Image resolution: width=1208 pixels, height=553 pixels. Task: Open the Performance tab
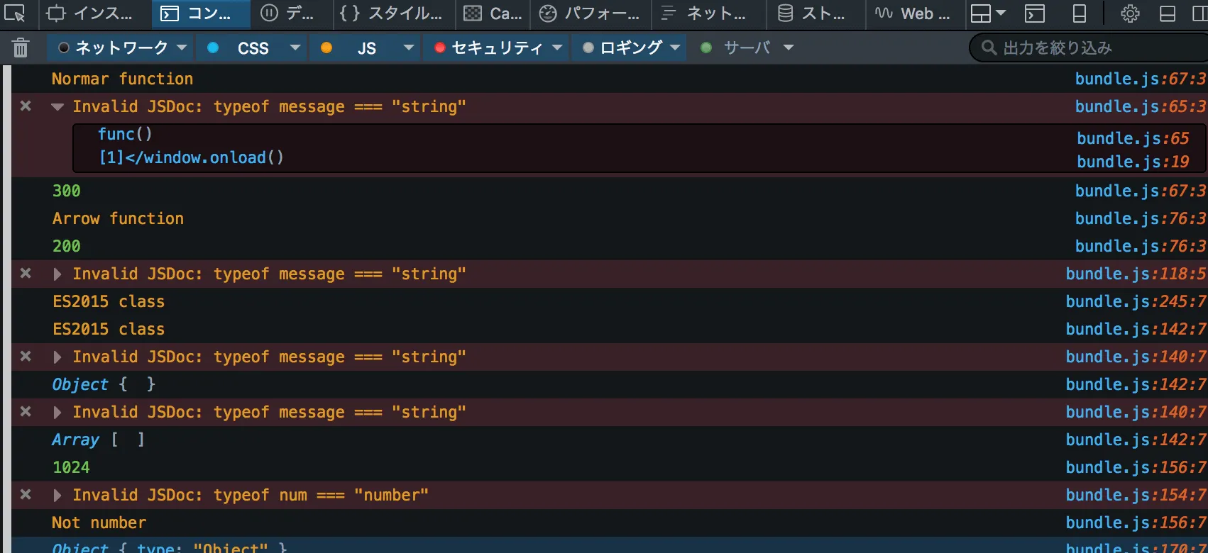pyautogui.click(x=590, y=13)
